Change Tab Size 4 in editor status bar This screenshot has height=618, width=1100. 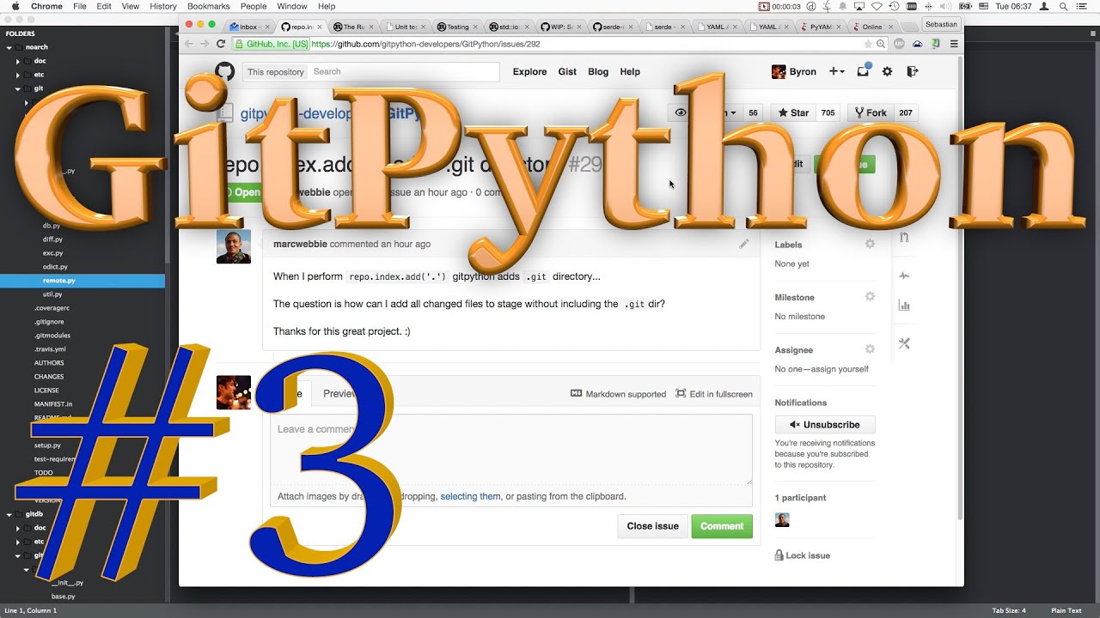coord(1009,611)
